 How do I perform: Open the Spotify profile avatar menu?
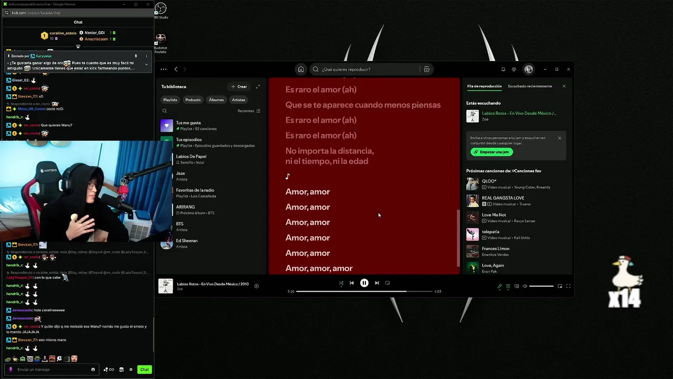528,69
